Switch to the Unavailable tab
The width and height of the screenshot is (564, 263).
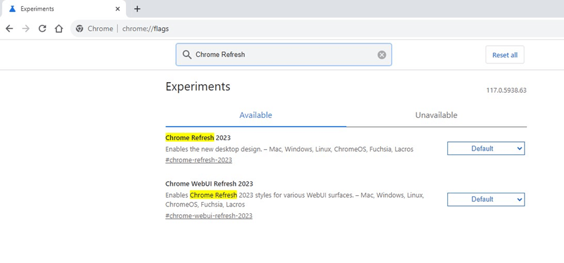[436, 115]
